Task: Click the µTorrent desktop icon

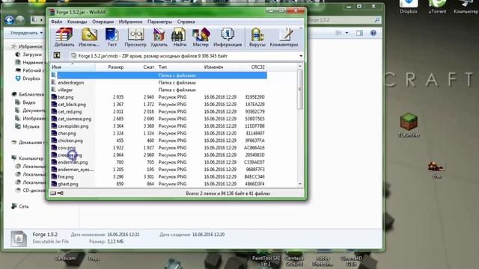Action: pos(437,7)
